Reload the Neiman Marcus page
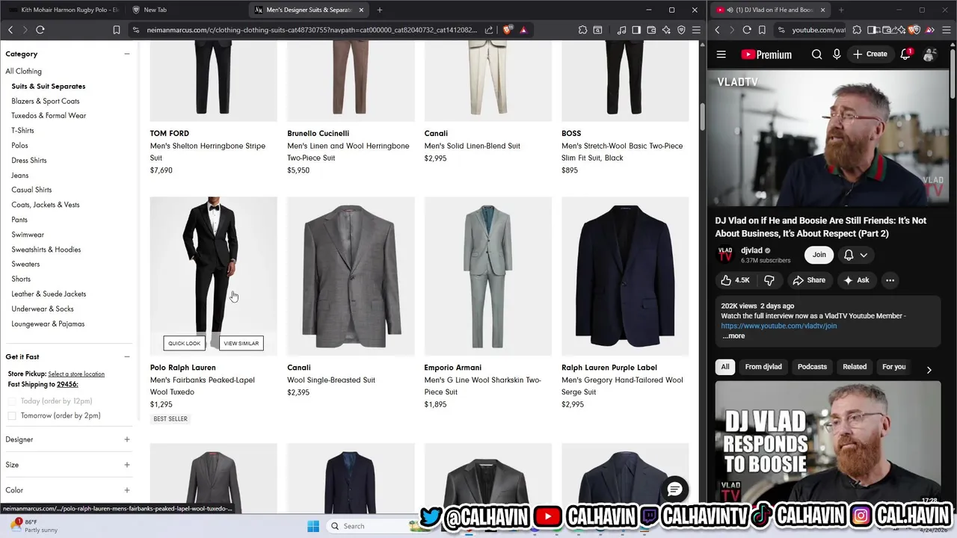This screenshot has width=957, height=538. 40,30
